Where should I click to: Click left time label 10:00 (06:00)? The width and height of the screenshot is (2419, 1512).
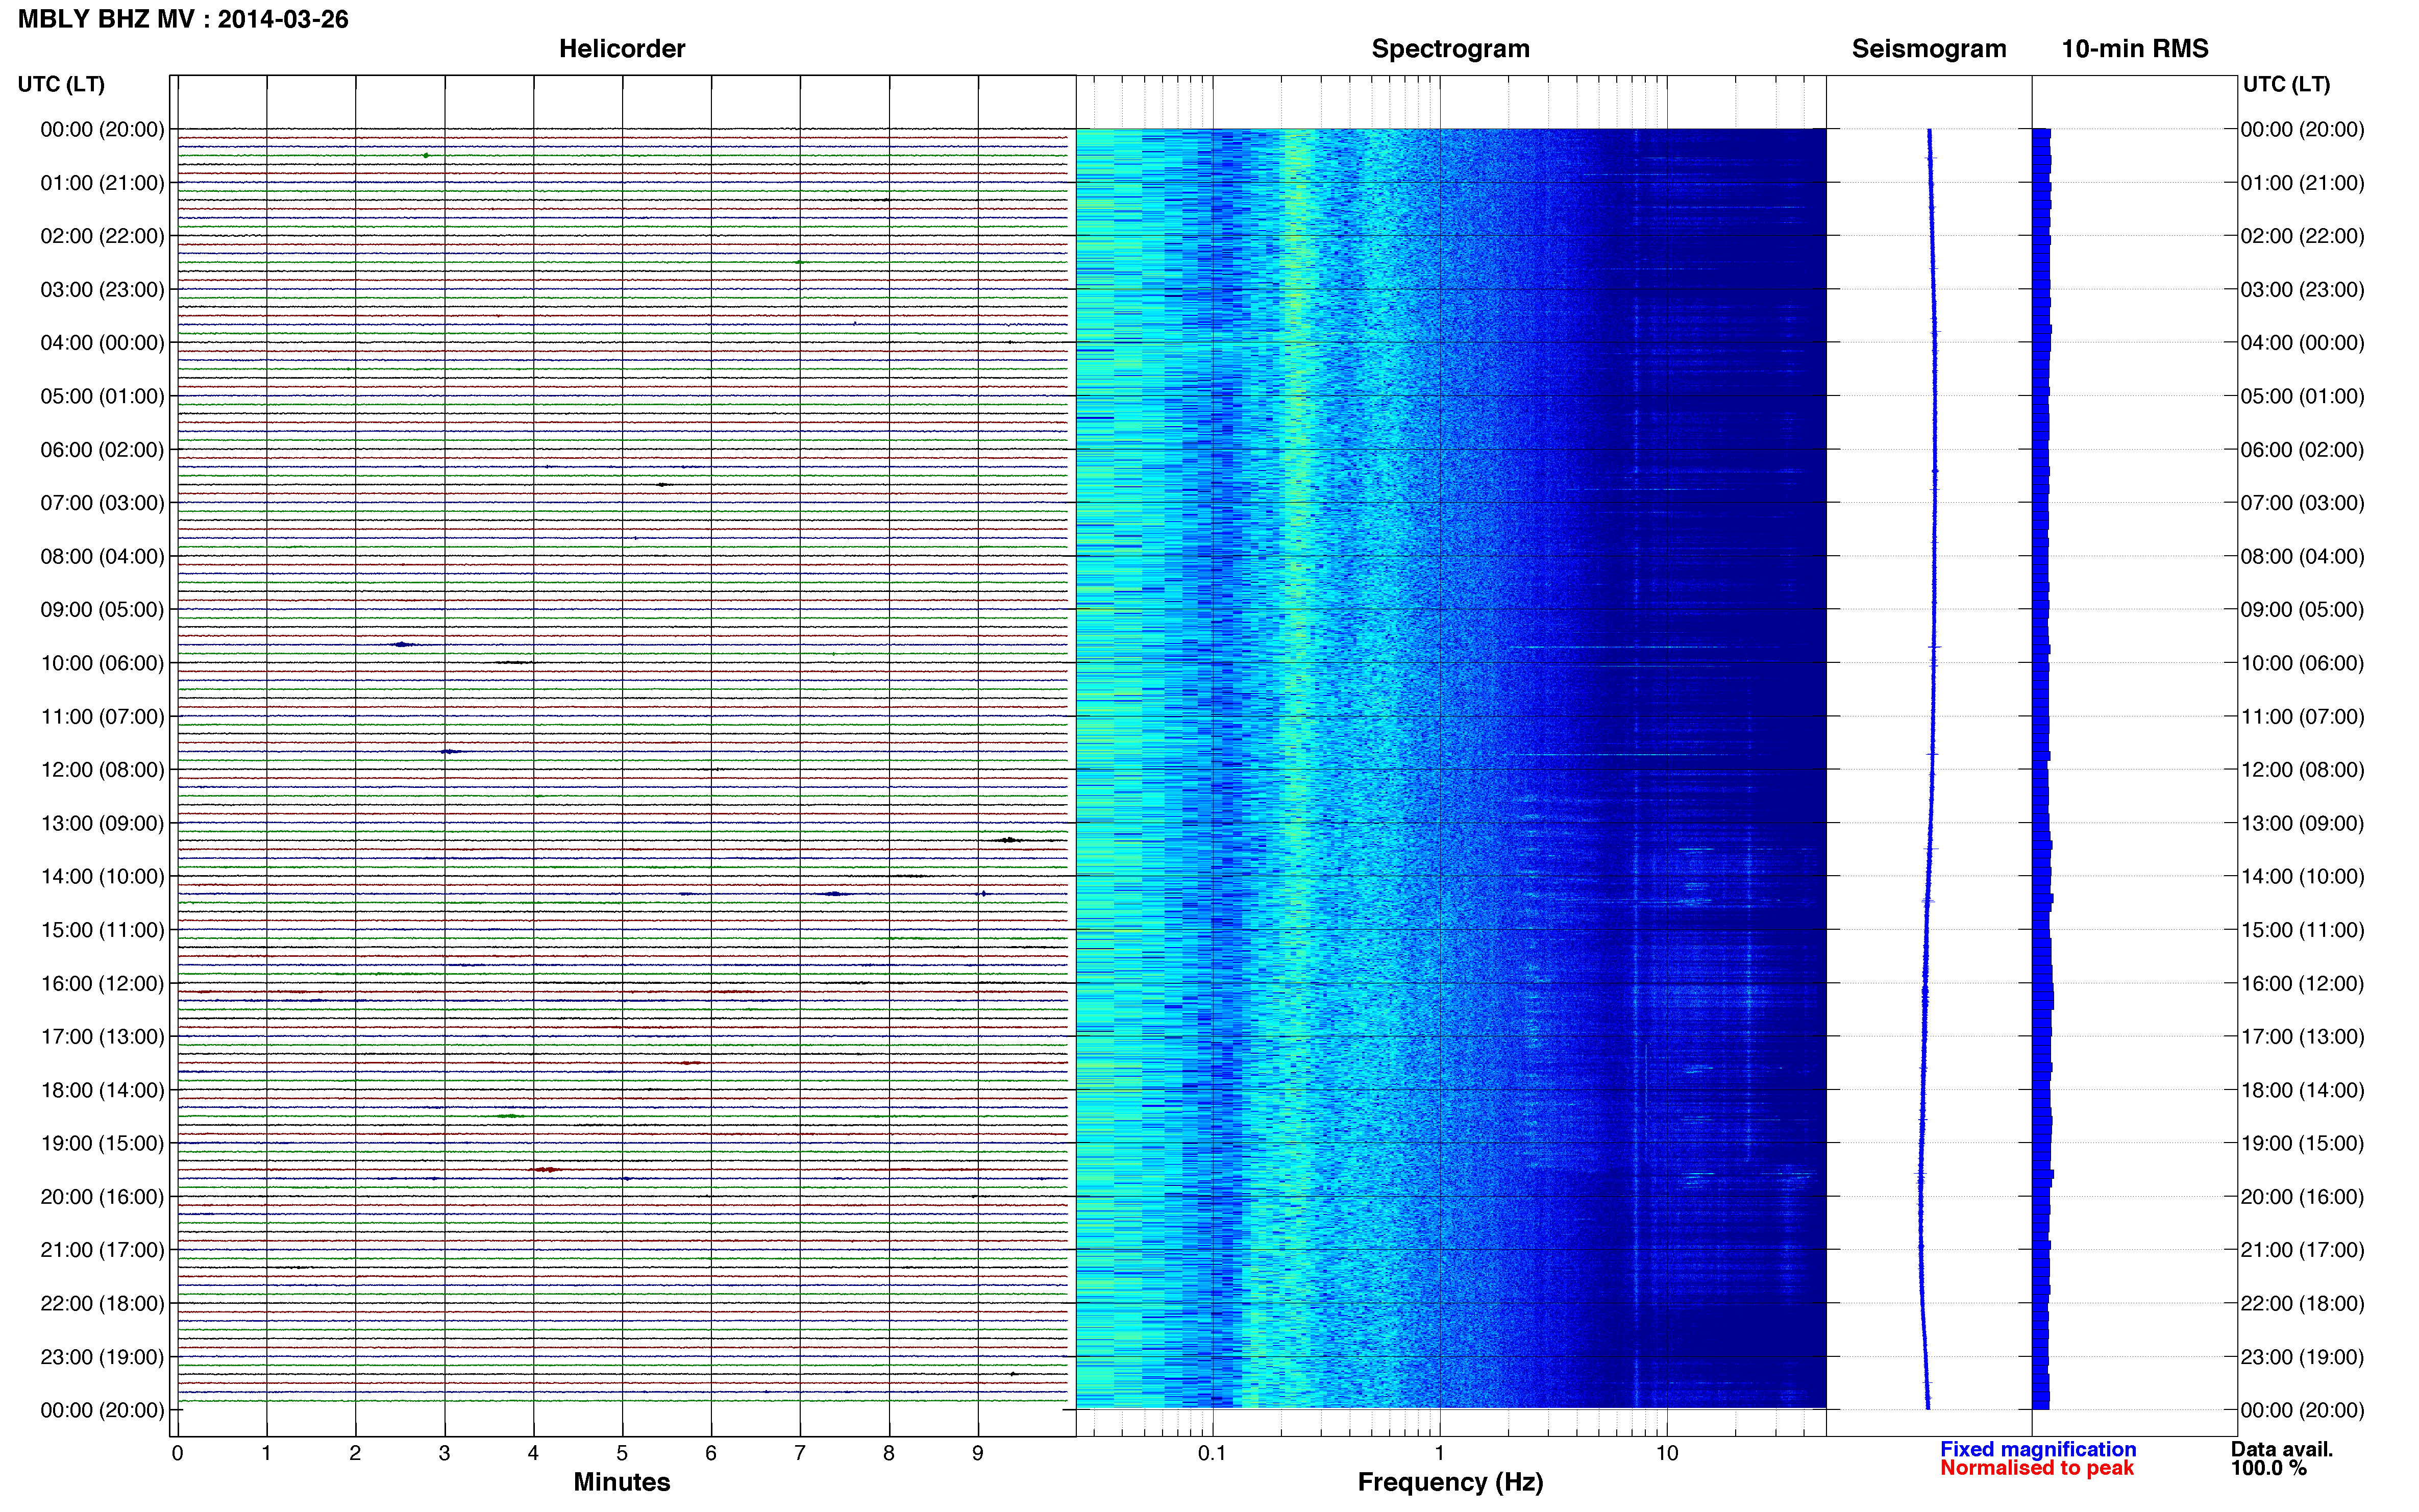click(102, 663)
